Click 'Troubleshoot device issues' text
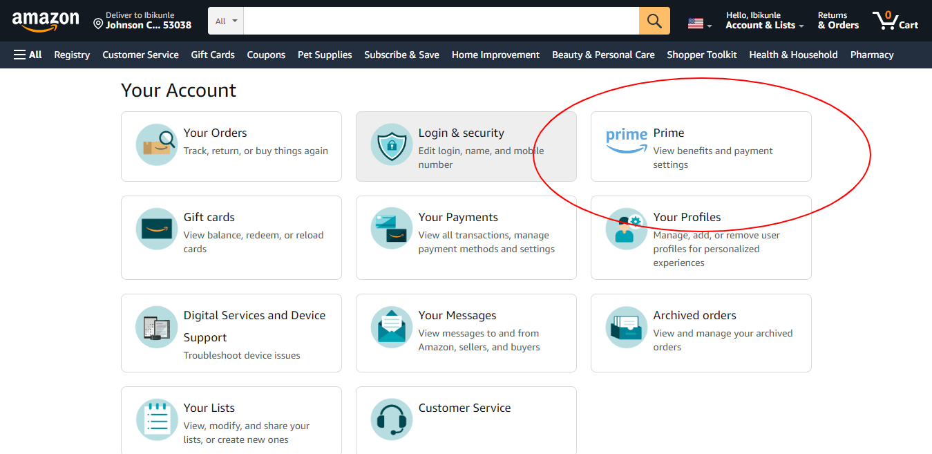The width and height of the screenshot is (932, 454). [242, 355]
